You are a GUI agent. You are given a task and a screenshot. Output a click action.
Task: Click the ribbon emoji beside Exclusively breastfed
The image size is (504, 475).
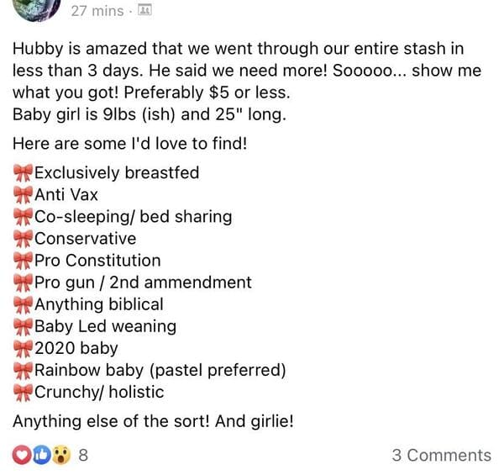tap(24, 173)
